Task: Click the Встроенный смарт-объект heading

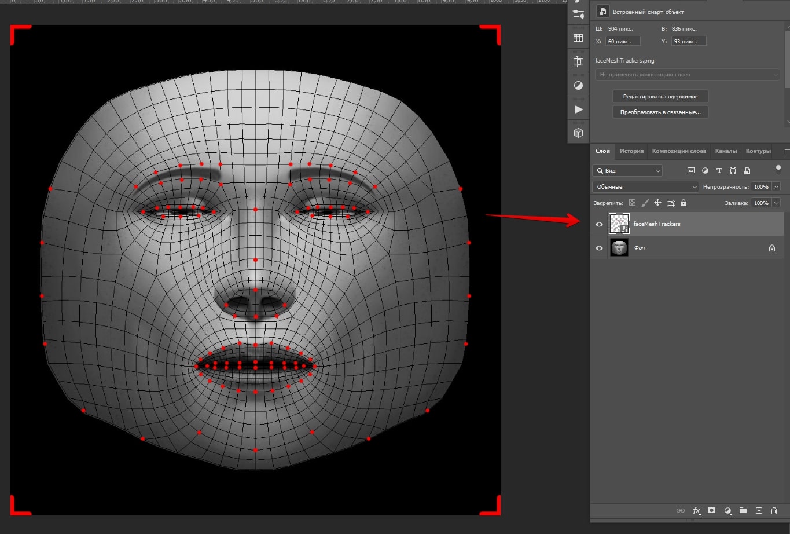Action: click(x=648, y=12)
